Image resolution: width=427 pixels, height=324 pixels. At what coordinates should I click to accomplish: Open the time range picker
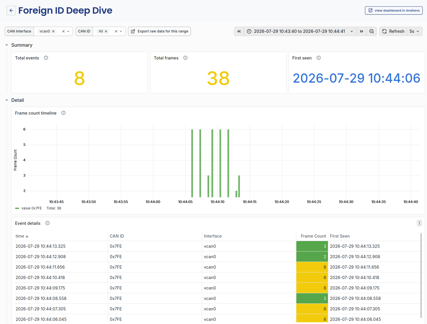coord(300,31)
